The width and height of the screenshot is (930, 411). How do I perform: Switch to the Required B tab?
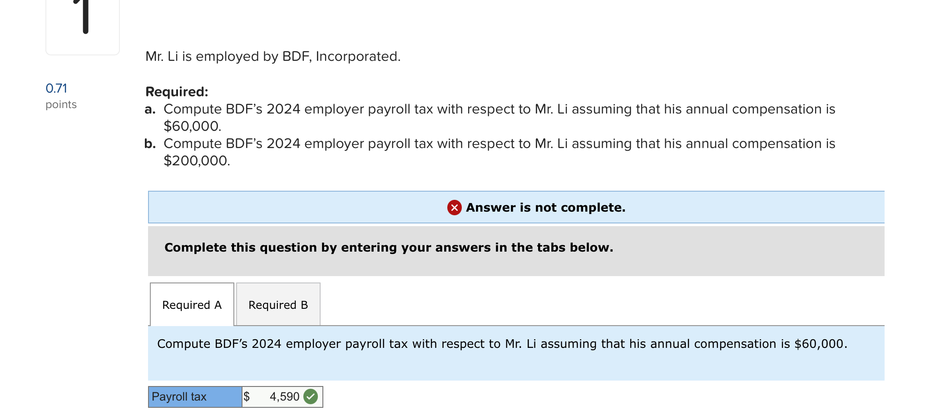click(x=277, y=304)
